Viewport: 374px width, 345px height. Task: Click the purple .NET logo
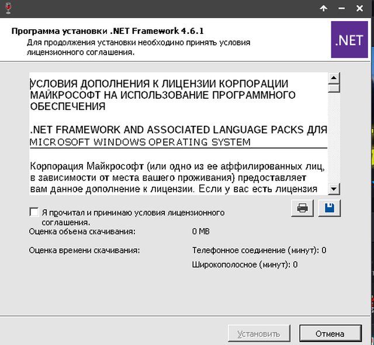click(349, 39)
